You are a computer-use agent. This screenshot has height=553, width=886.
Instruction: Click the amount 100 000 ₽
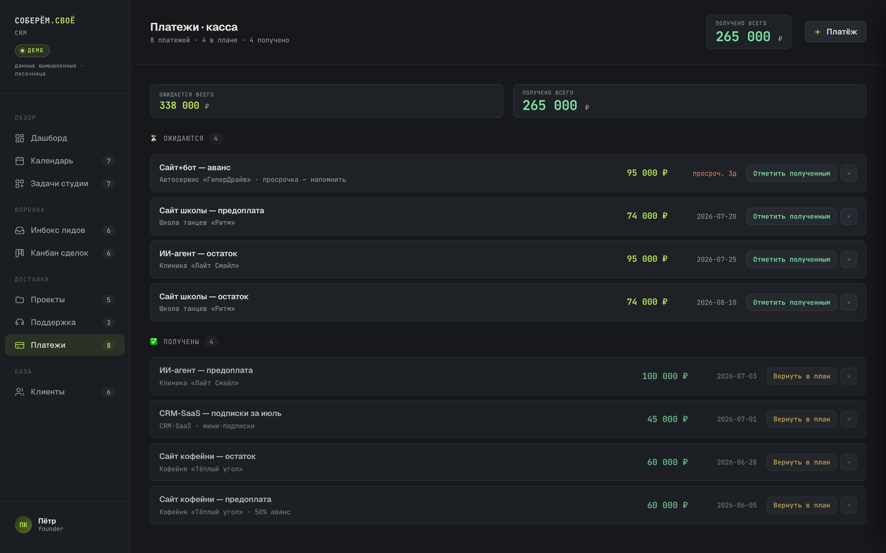click(x=665, y=376)
